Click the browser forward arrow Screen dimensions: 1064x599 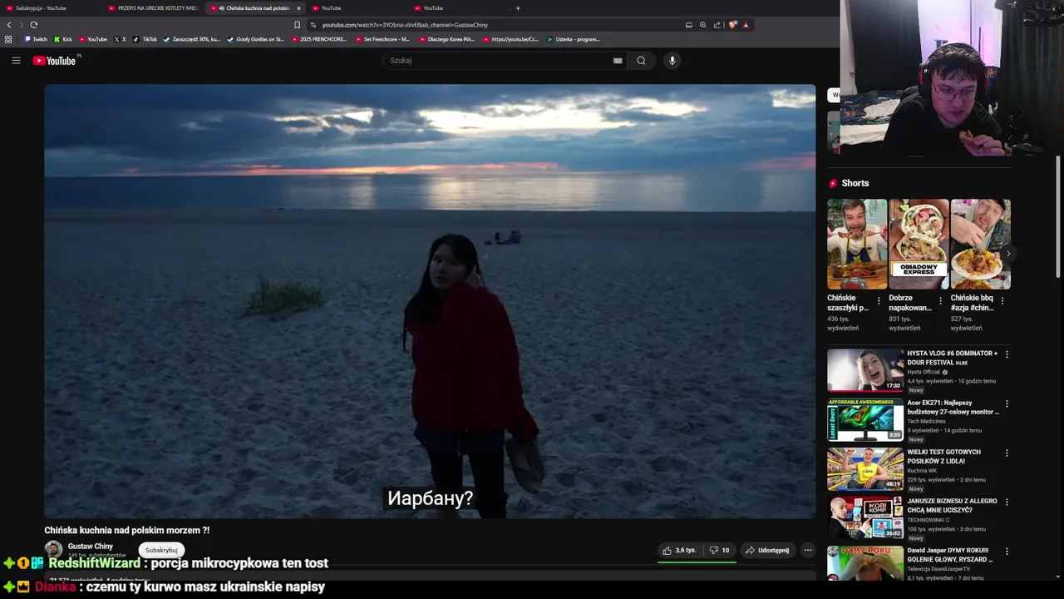pyautogui.click(x=22, y=25)
